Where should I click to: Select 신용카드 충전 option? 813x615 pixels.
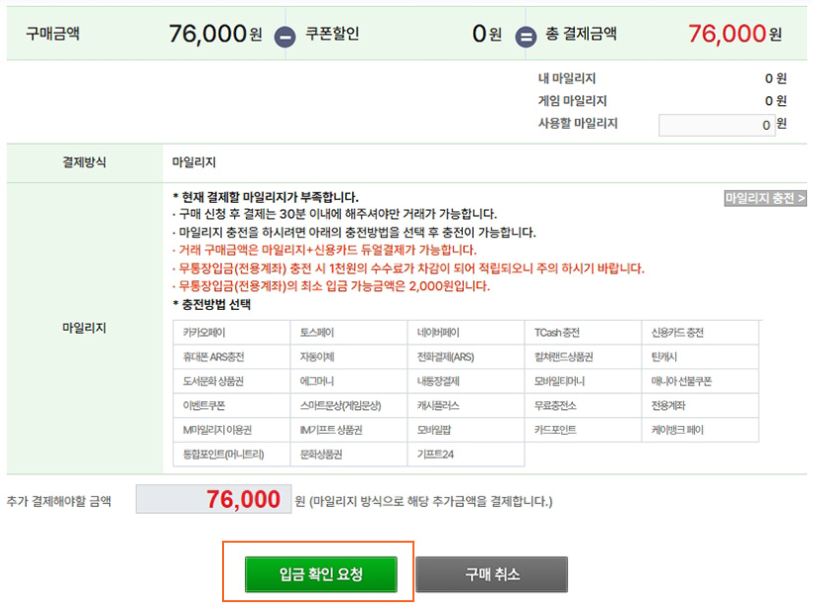pyautogui.click(x=677, y=333)
